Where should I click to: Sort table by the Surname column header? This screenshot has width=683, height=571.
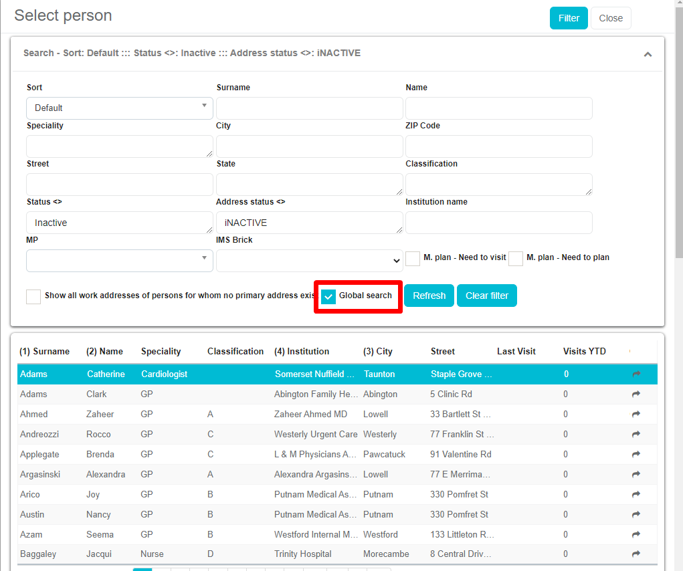pos(44,351)
